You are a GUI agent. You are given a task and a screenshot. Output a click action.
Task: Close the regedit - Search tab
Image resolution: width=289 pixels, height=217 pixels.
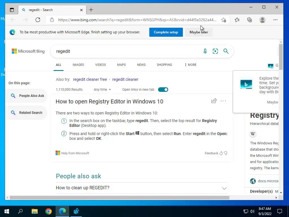tap(81, 10)
